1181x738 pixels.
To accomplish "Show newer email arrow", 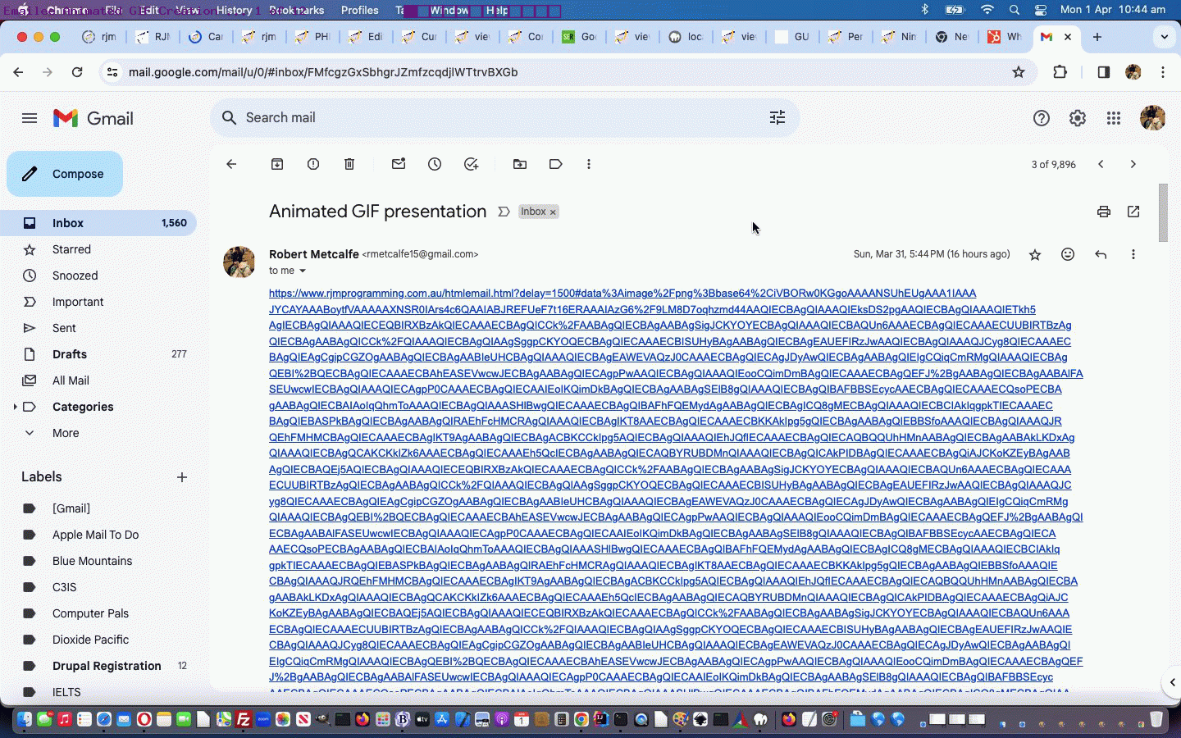I will pos(1101,164).
